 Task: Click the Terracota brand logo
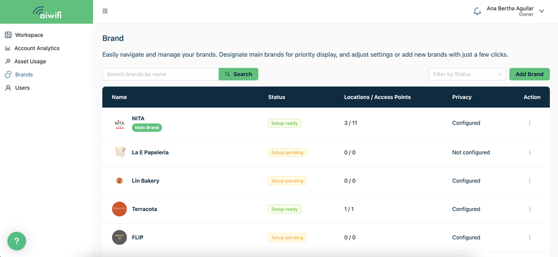click(x=119, y=209)
